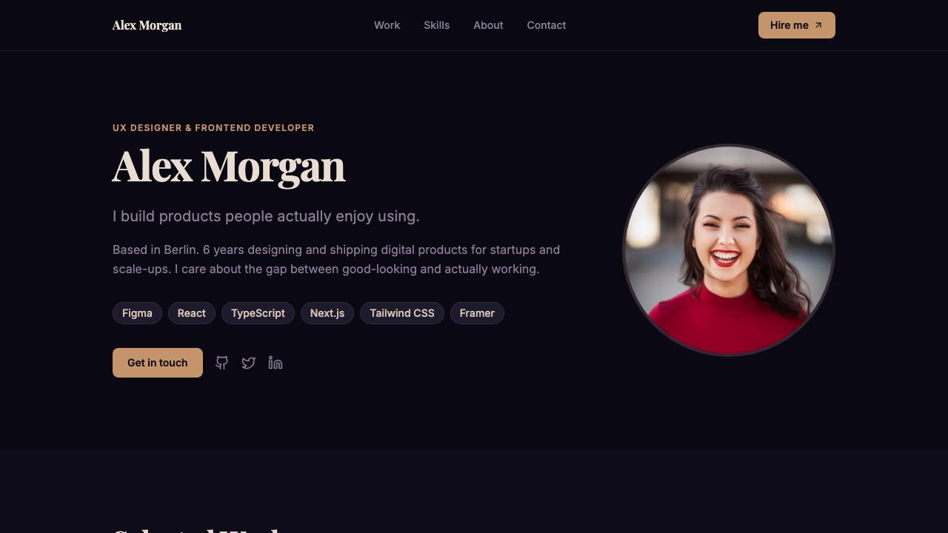
Task: Open the LinkedIn profile icon
Action: [276, 363]
